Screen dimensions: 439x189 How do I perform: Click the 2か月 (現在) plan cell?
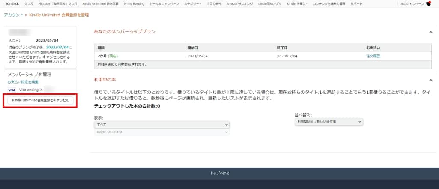point(108,56)
